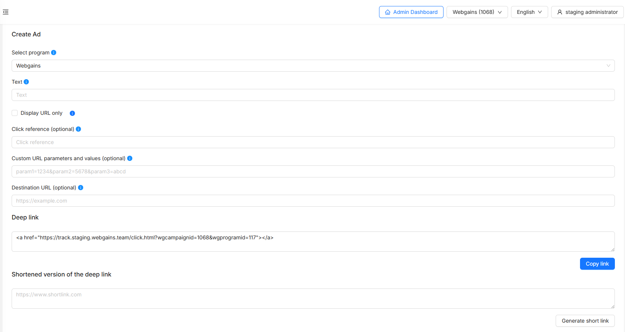
Task: Enable the Display URL only checkbox
Action: click(15, 113)
